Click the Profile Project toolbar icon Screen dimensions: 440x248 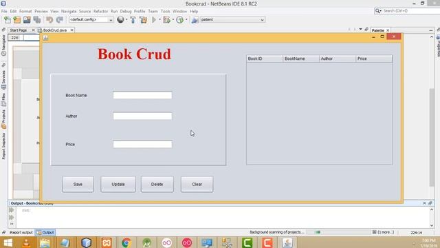[x=180, y=20]
